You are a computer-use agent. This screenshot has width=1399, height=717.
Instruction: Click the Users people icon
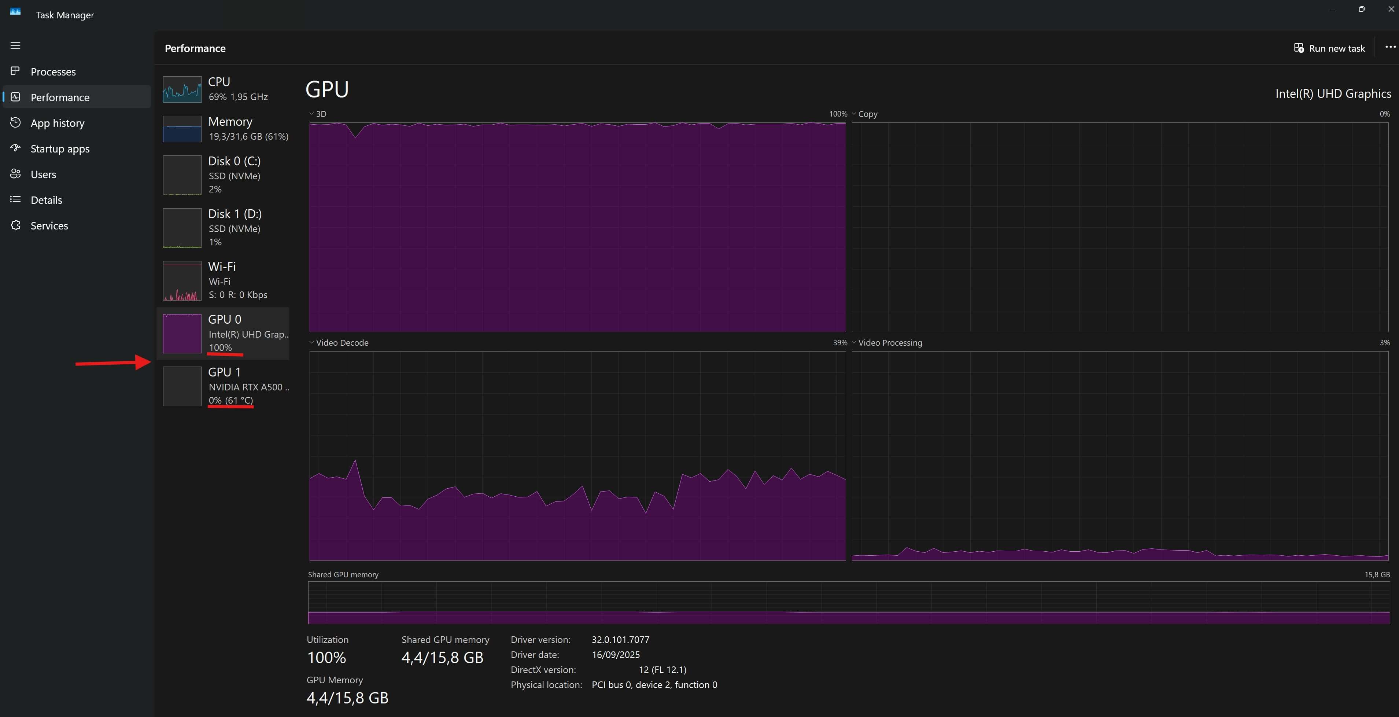[x=15, y=174]
